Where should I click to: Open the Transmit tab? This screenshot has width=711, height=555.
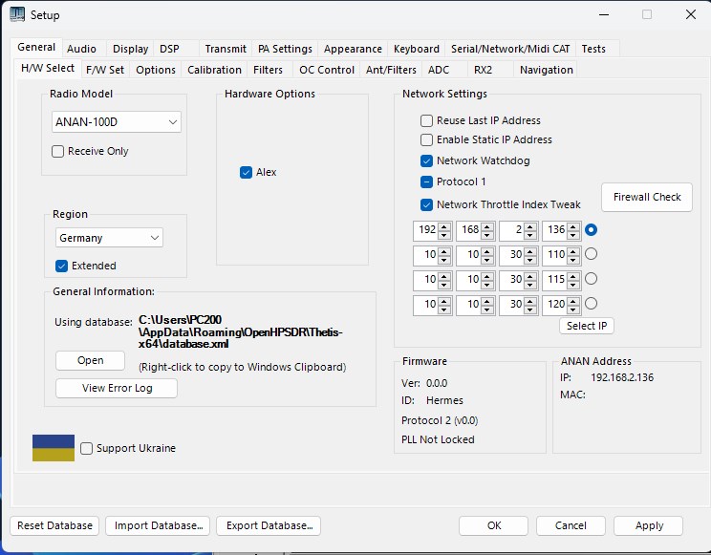(x=226, y=49)
